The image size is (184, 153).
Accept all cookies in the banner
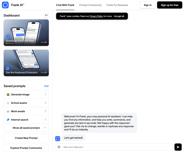tap(119, 16)
